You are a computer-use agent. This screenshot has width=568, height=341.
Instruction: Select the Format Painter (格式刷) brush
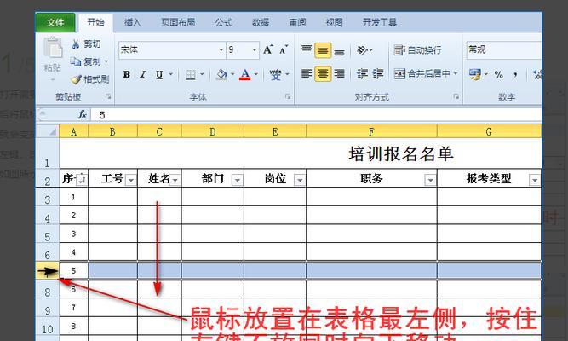pos(76,79)
